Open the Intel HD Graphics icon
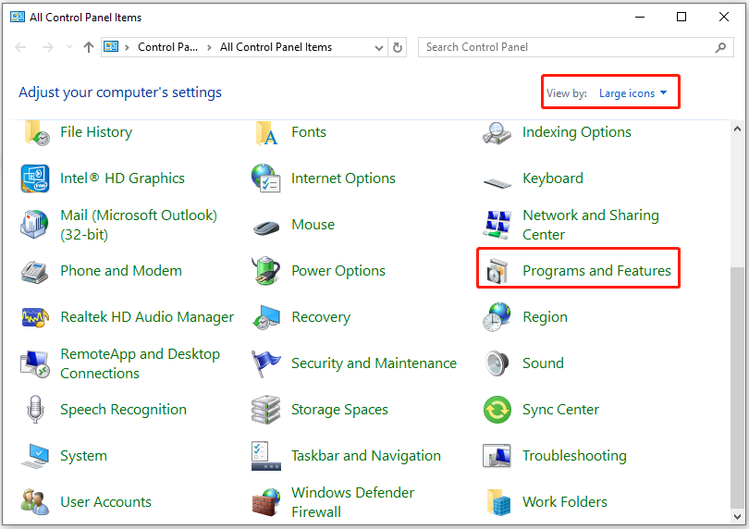 [35, 178]
